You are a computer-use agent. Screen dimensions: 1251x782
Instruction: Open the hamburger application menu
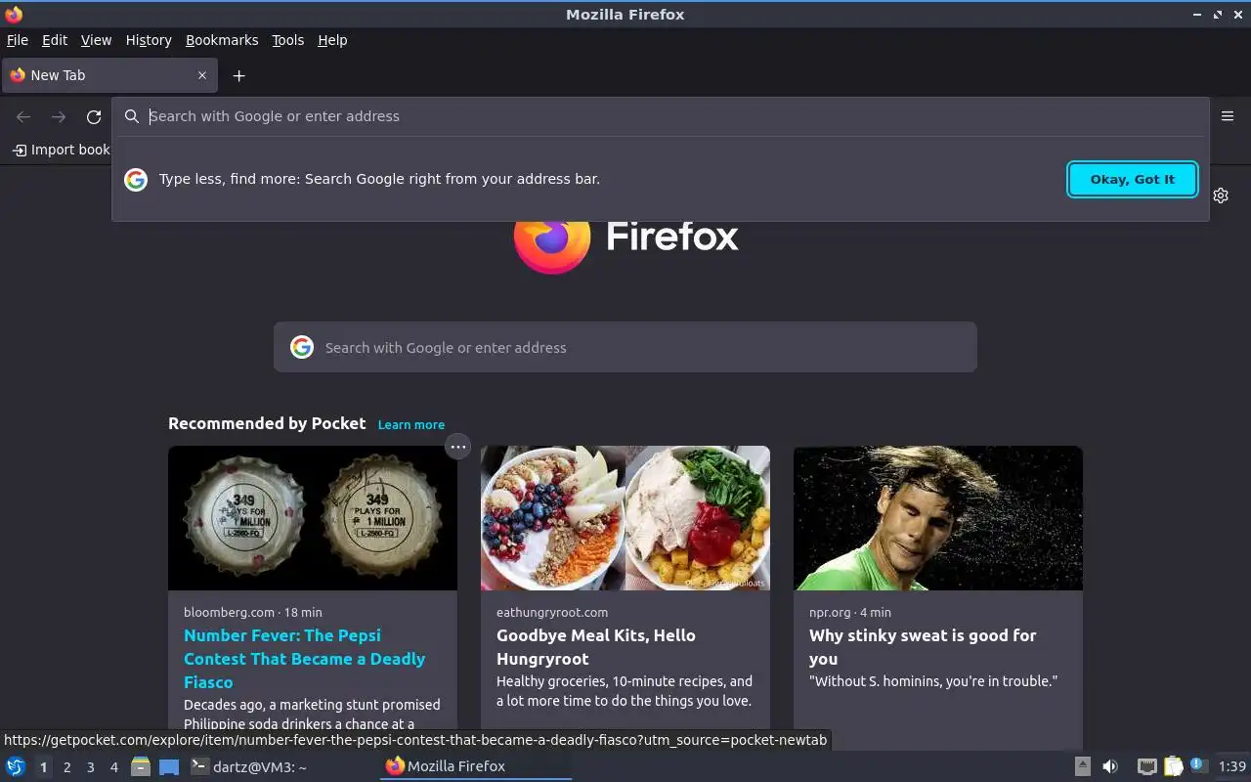(x=1228, y=116)
